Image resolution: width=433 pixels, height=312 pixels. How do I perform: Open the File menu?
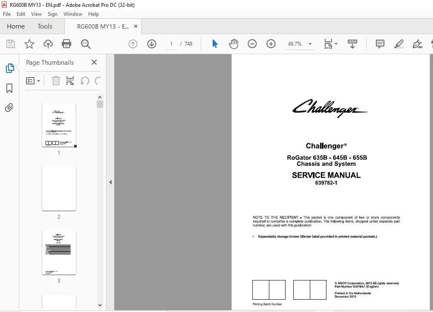(7, 14)
